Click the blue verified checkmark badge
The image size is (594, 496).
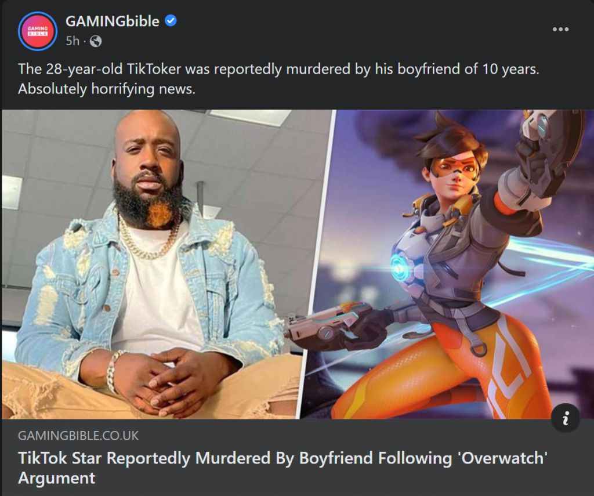pos(171,20)
